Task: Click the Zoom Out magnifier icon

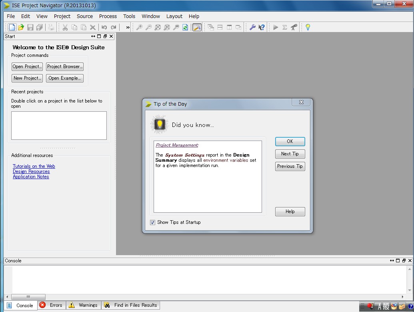Action: (148, 27)
